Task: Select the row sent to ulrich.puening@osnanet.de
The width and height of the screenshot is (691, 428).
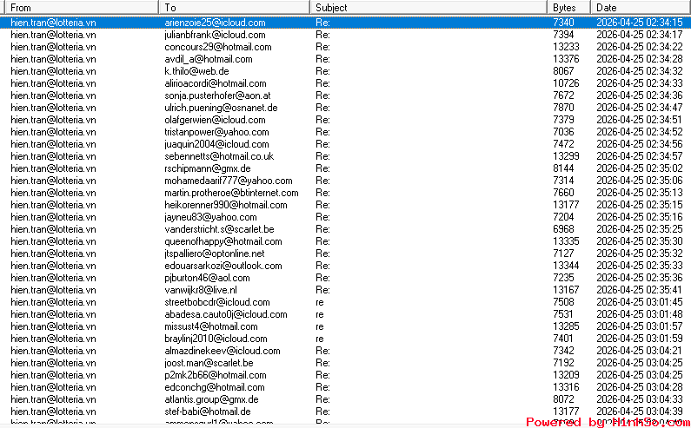Action: 346,108
